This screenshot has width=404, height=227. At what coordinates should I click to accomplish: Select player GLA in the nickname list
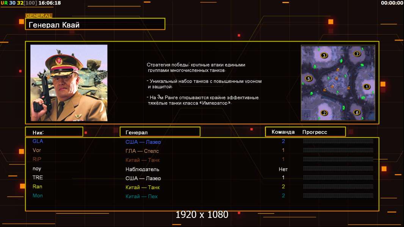[38, 141]
